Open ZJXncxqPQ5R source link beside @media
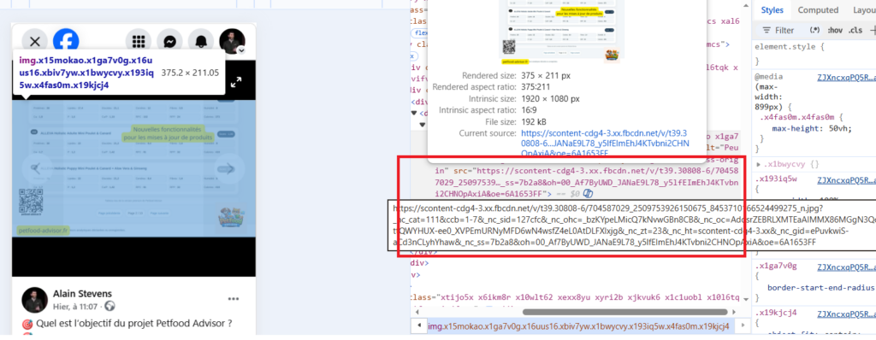 click(x=846, y=77)
